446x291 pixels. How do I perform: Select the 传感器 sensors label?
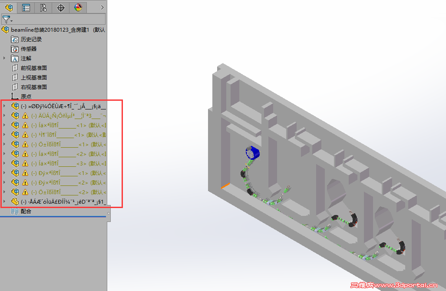[29, 49]
